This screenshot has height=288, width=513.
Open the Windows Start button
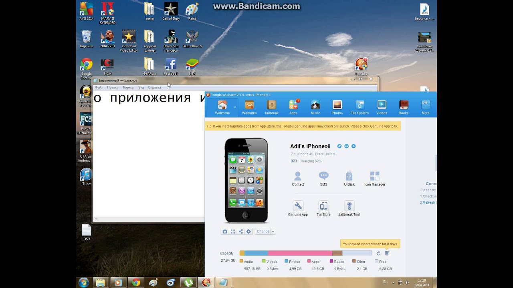[x=84, y=282]
